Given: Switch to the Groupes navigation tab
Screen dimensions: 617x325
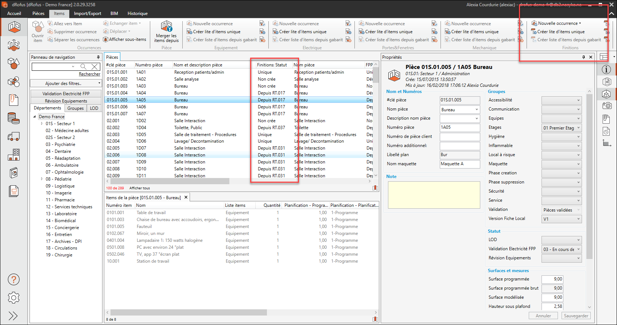Looking at the screenshot, I should 75,108.
